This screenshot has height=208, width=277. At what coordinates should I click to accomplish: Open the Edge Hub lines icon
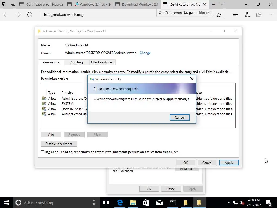tap(235, 15)
